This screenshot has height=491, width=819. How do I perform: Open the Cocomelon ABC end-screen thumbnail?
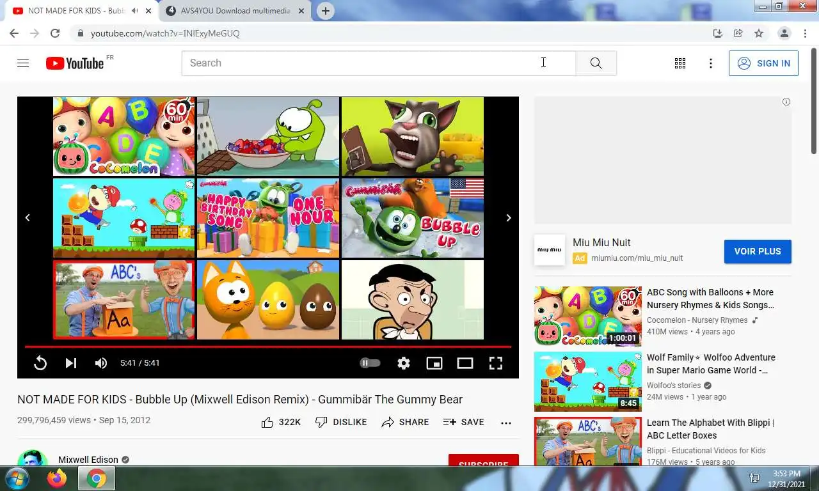pos(124,137)
